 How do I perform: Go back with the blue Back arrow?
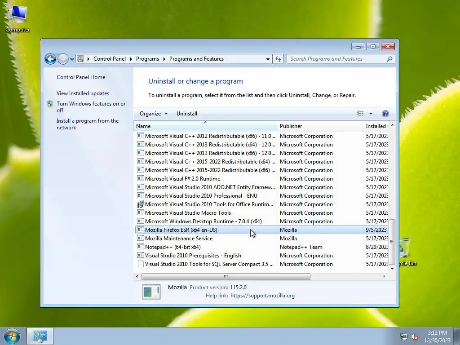coord(50,59)
